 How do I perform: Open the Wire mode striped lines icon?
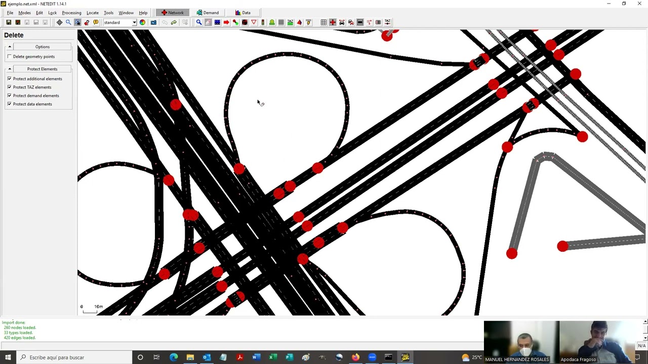point(281,22)
